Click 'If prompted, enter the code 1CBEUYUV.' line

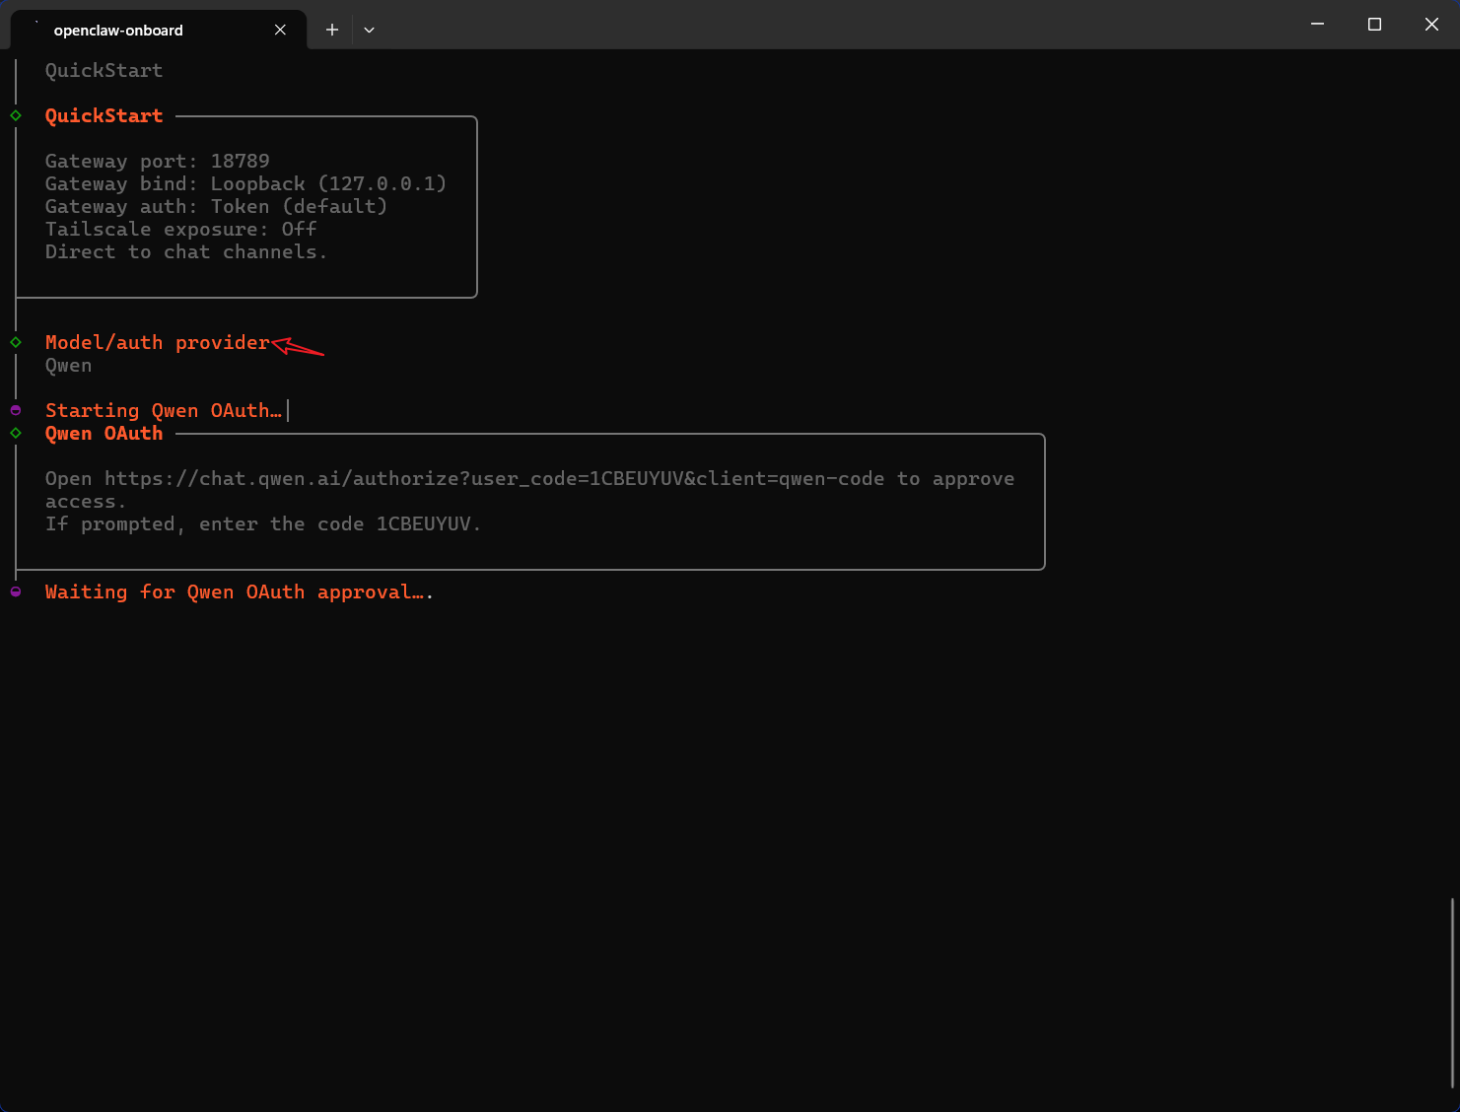click(x=263, y=523)
